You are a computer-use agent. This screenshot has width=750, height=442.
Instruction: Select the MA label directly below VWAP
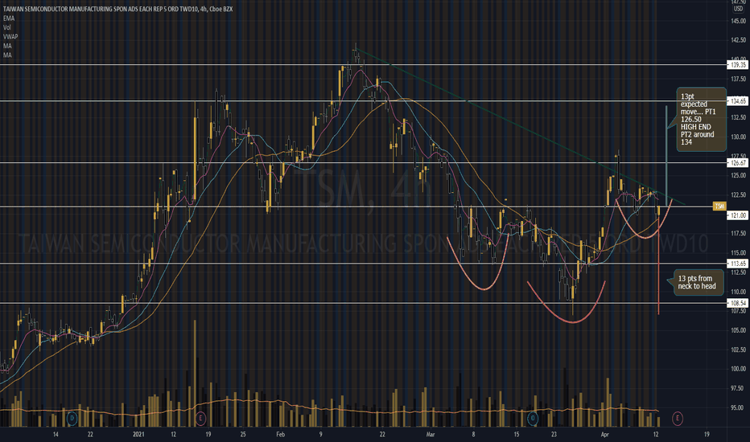click(x=7, y=46)
